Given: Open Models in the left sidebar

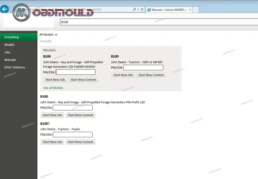Looking at the screenshot, I should click(10, 45).
